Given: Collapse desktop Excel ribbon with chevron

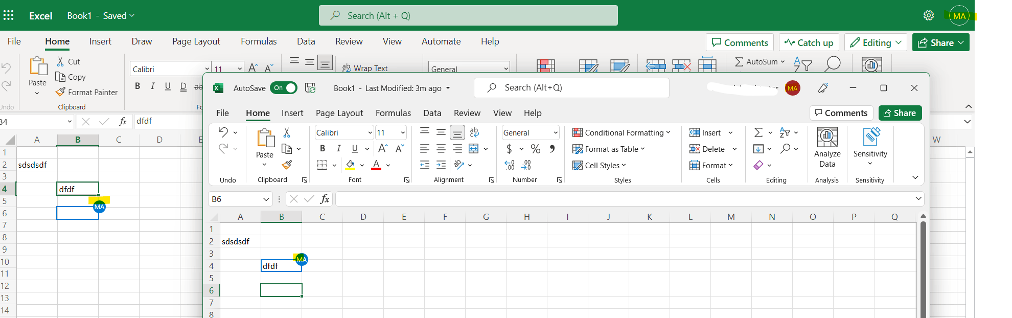Looking at the screenshot, I should click(x=915, y=177).
